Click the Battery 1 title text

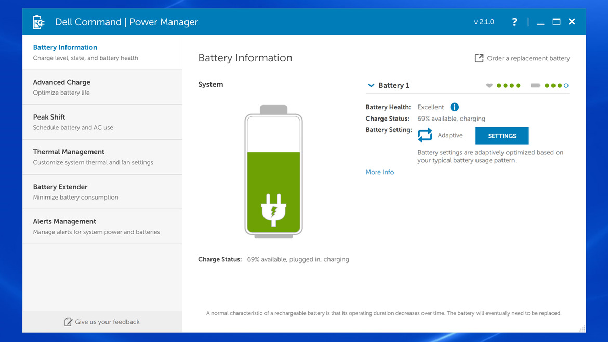[x=394, y=85]
